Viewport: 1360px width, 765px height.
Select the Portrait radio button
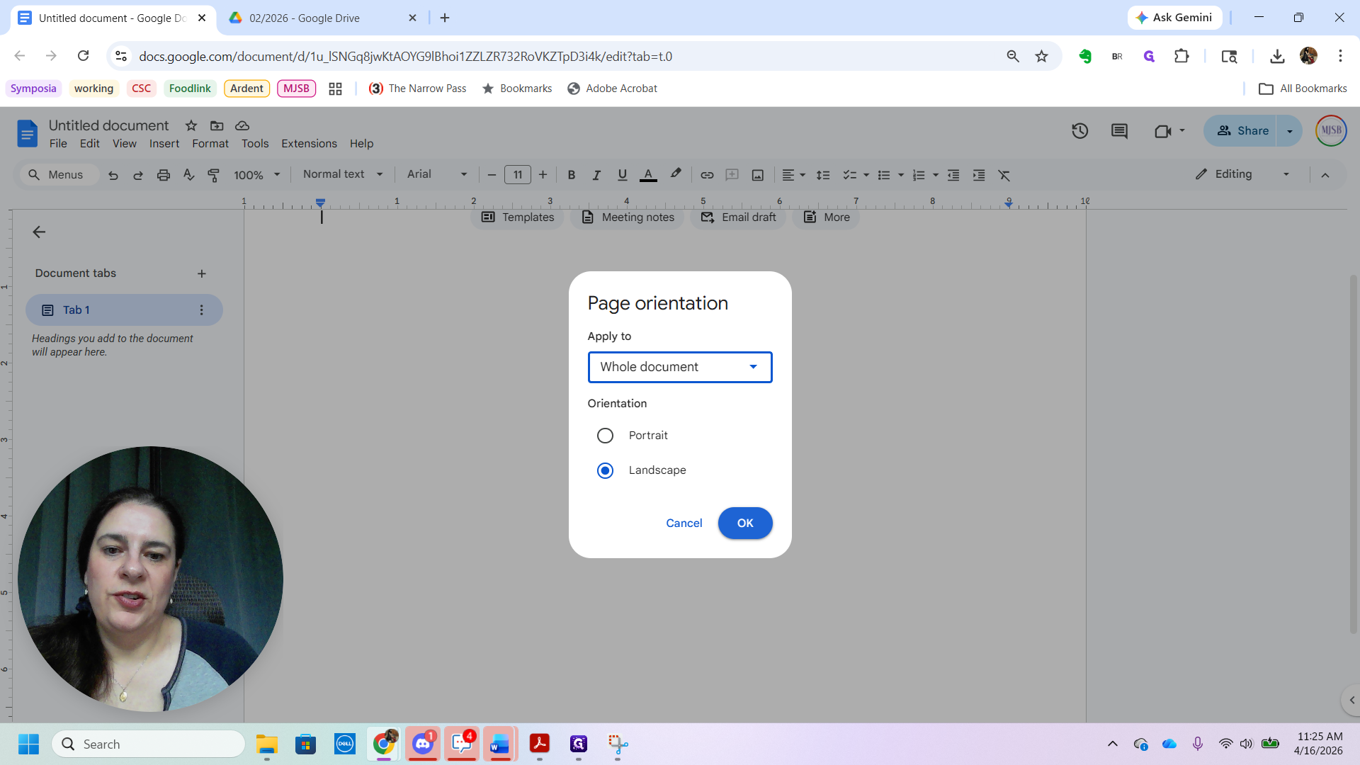point(605,436)
